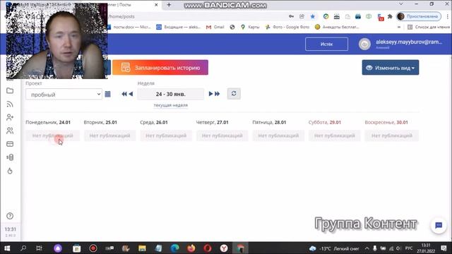Open the add-user icon in sidebar
The width and height of the screenshot is (452, 254).
(x=10, y=117)
